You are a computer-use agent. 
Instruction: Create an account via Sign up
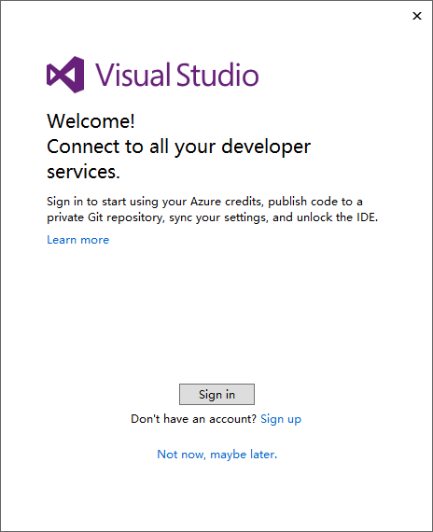281,419
